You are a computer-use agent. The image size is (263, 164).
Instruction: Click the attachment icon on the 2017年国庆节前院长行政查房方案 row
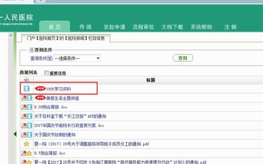(24, 126)
